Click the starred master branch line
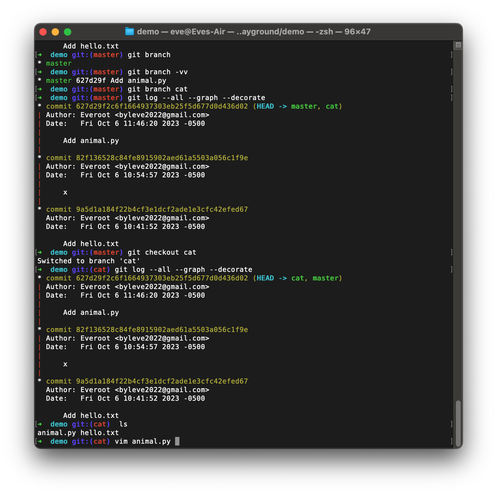The width and height of the screenshot is (497, 494). point(55,63)
